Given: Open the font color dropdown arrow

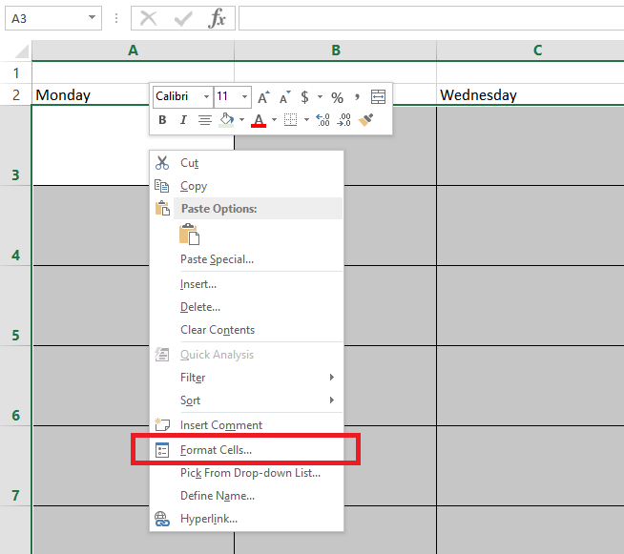Looking at the screenshot, I should point(274,120).
